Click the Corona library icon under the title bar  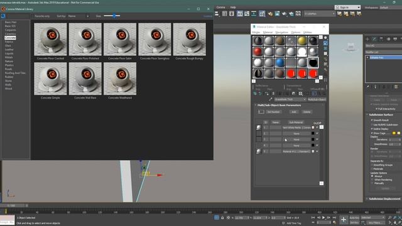tap(3, 16)
